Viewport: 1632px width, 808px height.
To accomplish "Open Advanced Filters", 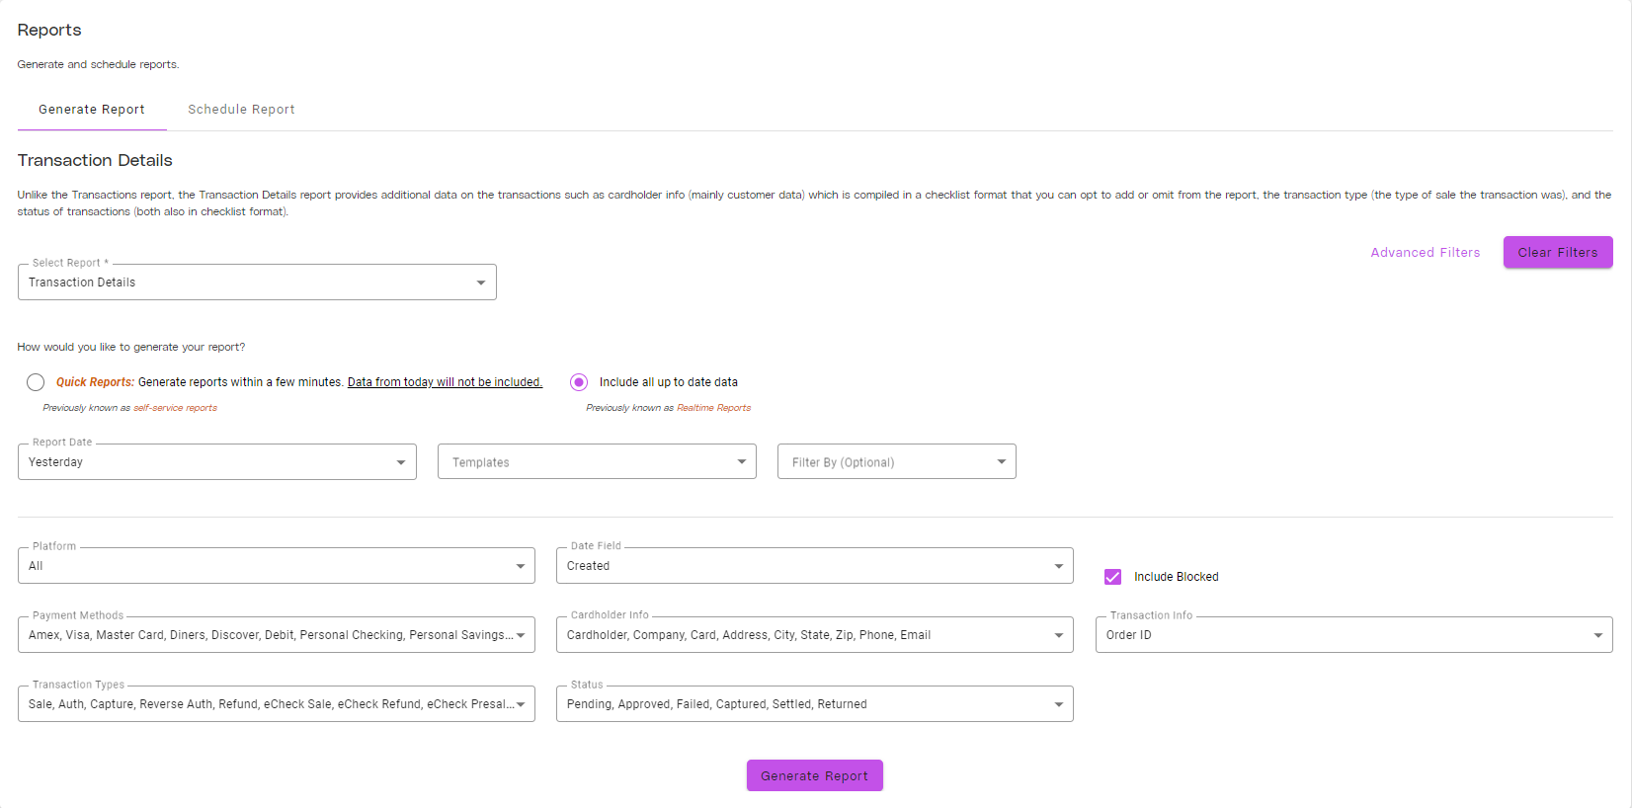I will 1425,253.
